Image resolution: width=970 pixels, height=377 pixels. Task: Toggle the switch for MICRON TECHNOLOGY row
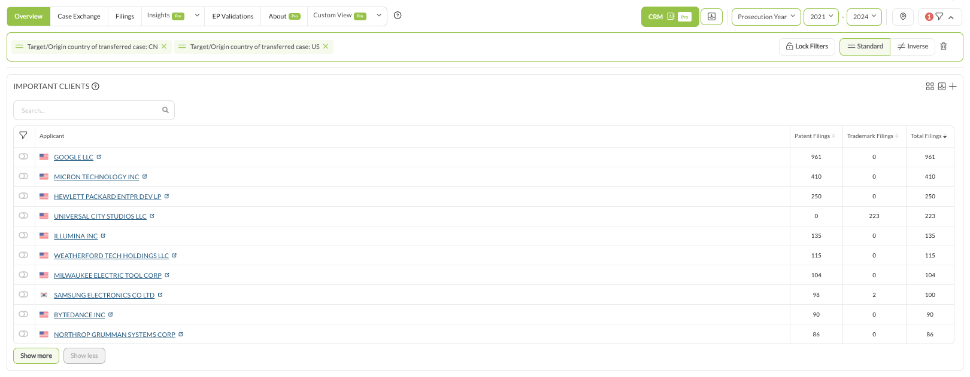pos(23,176)
